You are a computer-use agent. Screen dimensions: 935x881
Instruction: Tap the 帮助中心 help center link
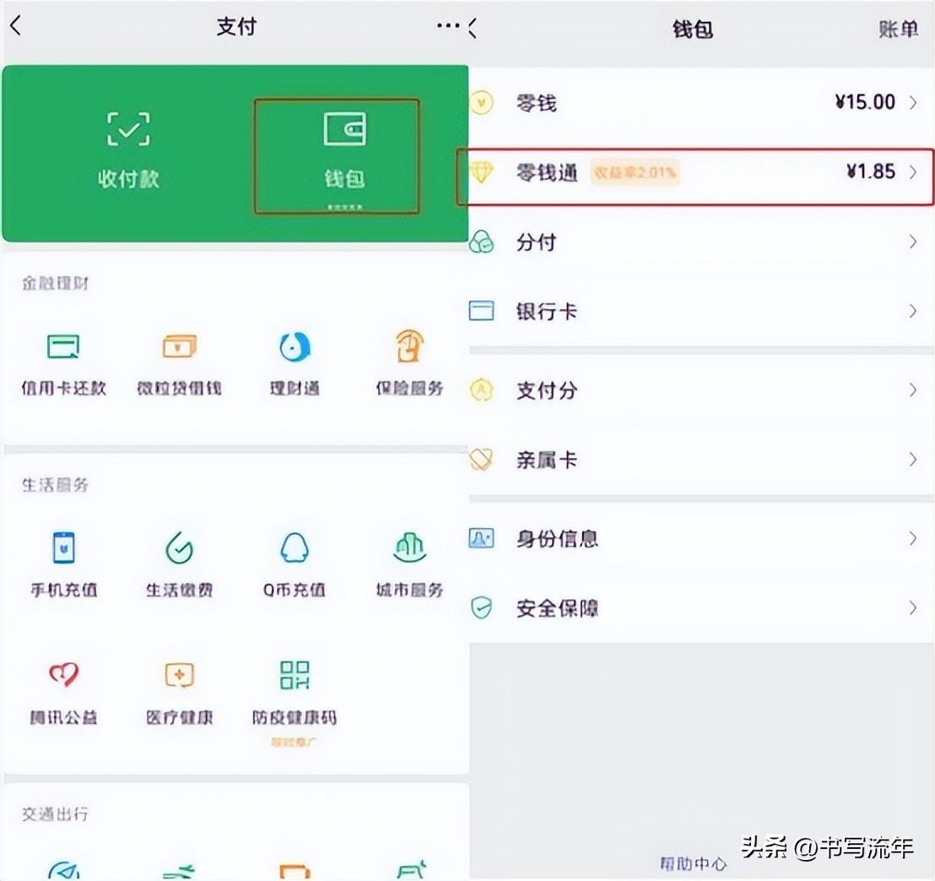[x=692, y=863]
